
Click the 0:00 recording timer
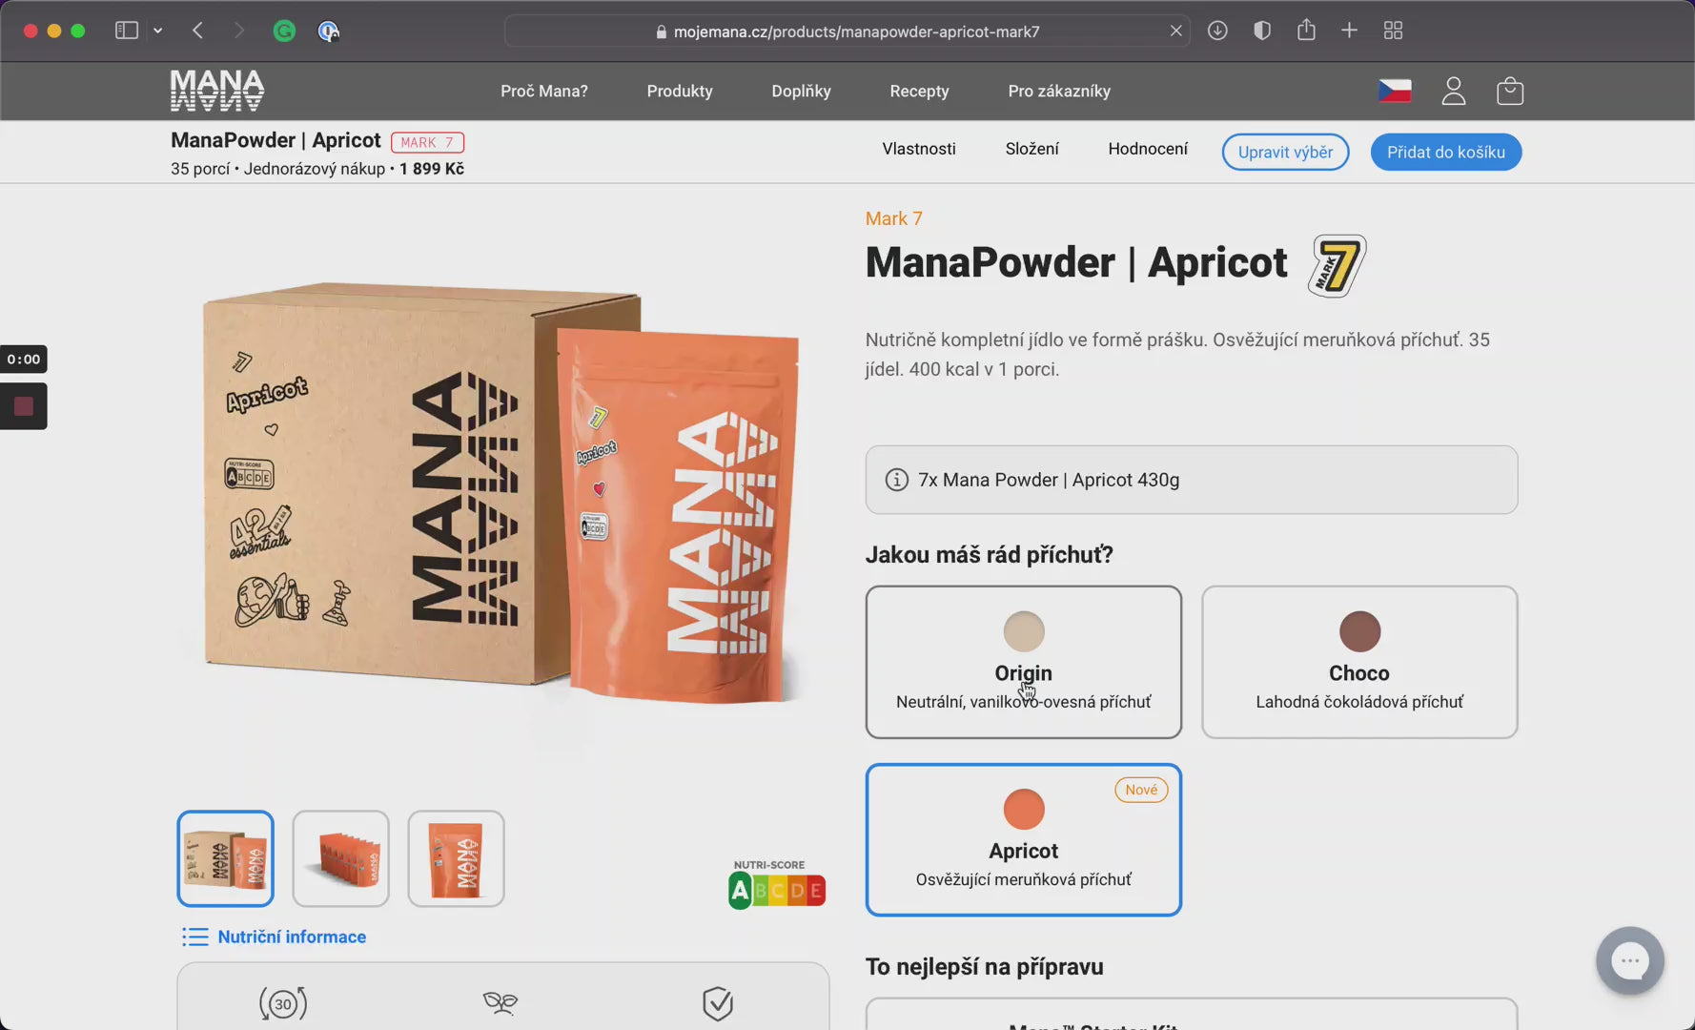(24, 360)
